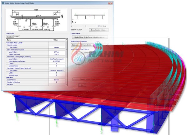Open Show Section Details

point(98,30)
